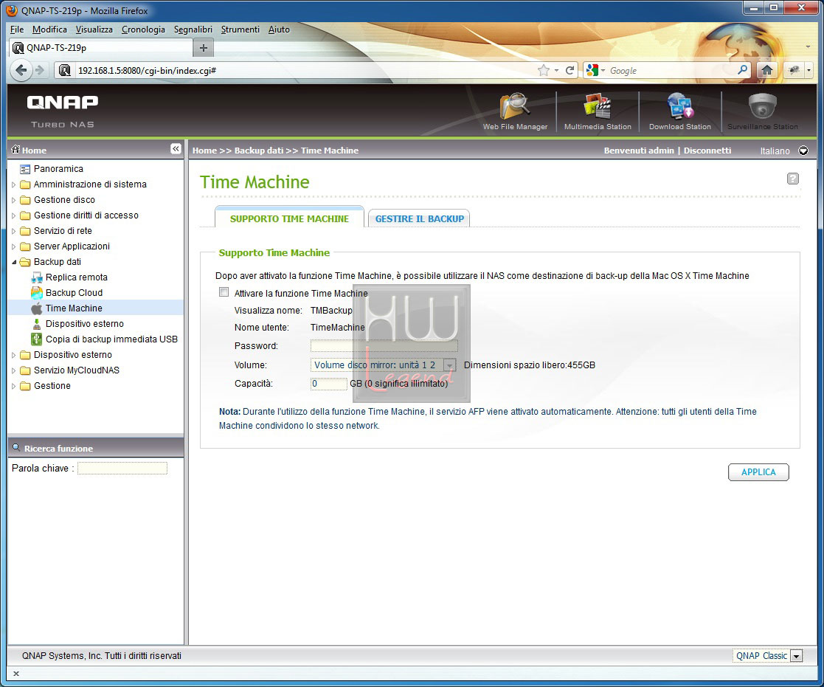824x687 pixels.
Task: Click the Google search magnifier icon
Action: [x=743, y=70]
